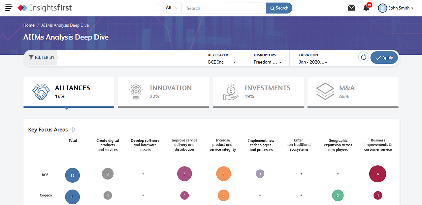
Task: Click the blue Search button
Action: point(279,8)
